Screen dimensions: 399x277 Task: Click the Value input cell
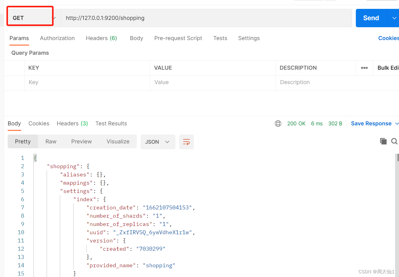(x=213, y=83)
